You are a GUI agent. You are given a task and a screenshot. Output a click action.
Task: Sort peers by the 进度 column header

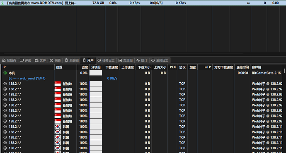coord(85,67)
